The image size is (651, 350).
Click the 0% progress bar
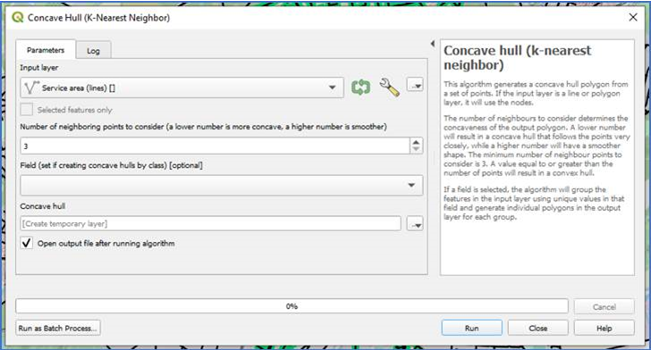coord(292,306)
